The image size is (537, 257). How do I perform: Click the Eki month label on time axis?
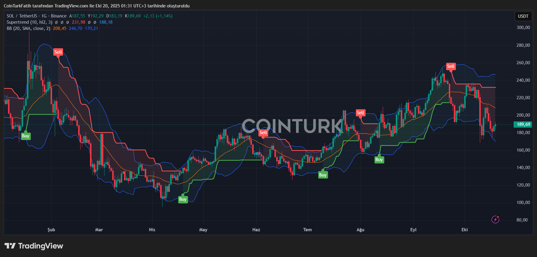[x=464, y=230]
